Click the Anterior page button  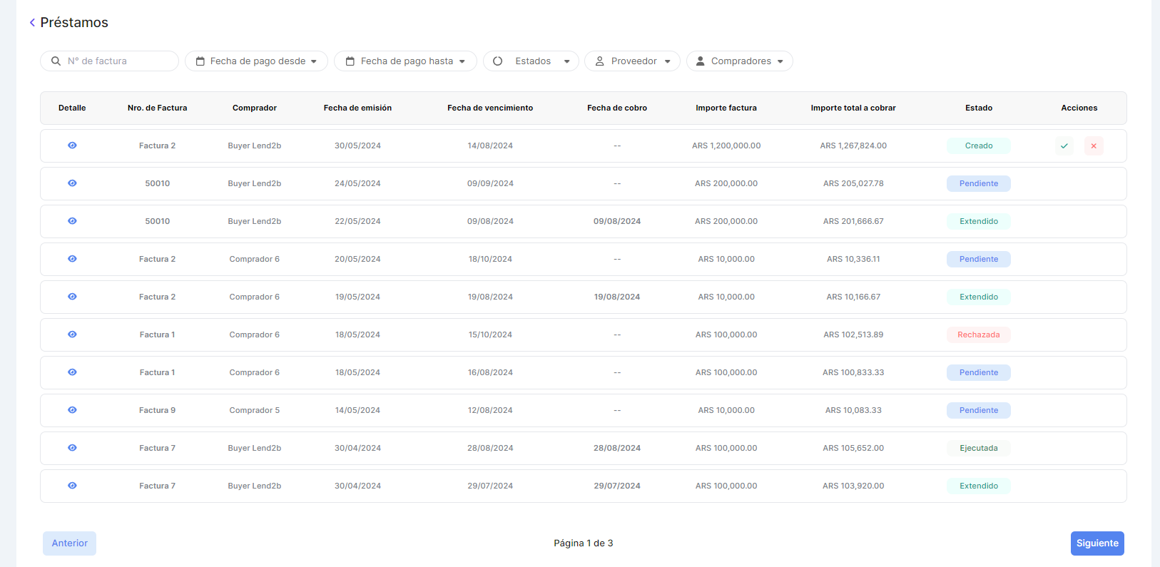(69, 543)
